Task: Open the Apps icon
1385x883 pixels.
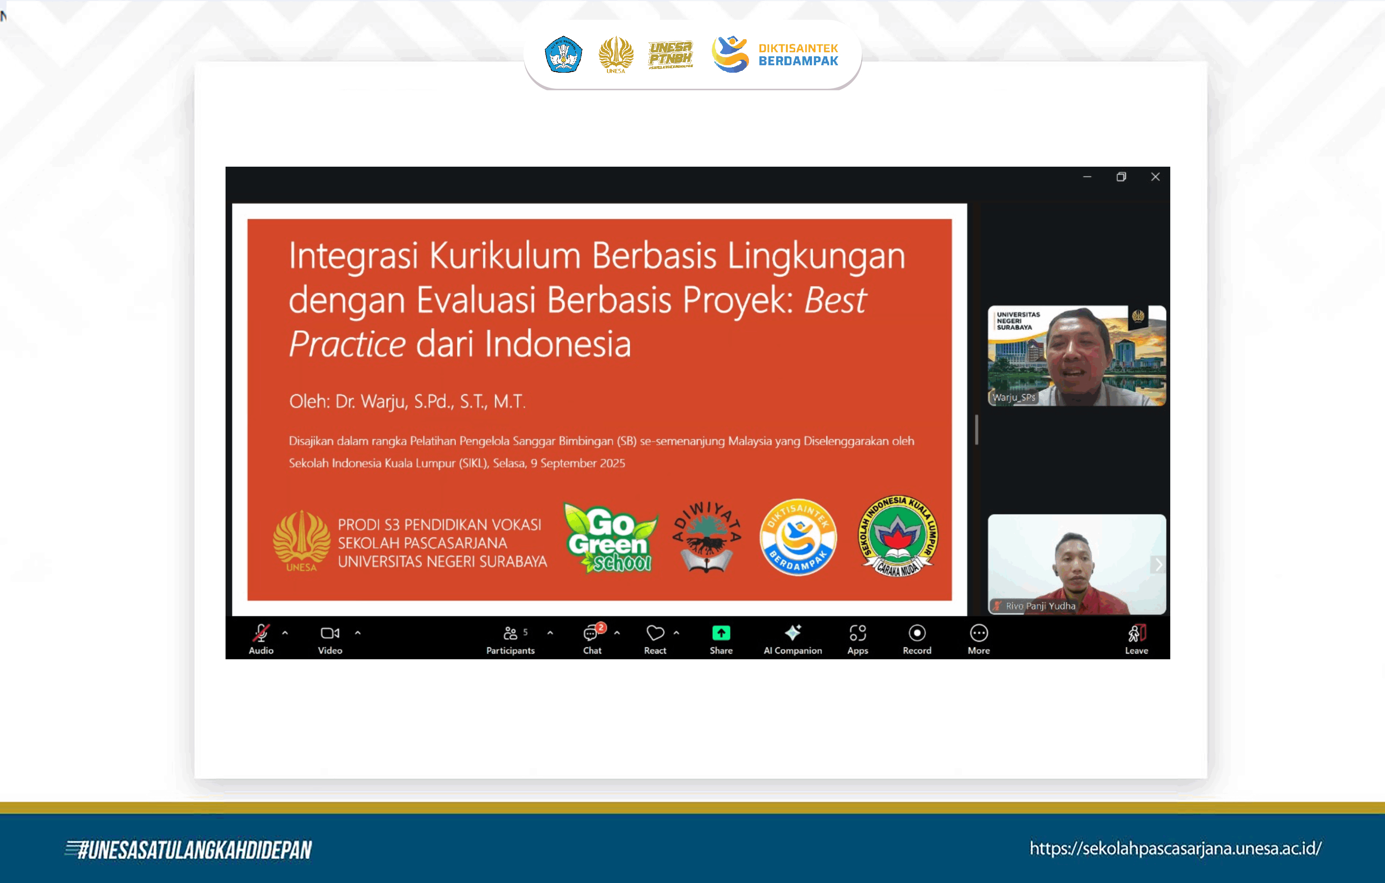Action: (x=857, y=633)
